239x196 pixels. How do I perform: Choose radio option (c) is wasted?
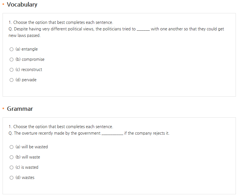11,168
